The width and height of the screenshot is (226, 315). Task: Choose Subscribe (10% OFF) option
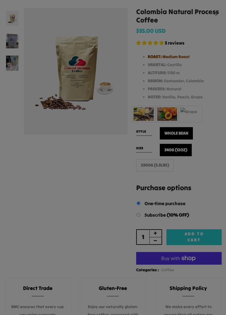click(138, 215)
